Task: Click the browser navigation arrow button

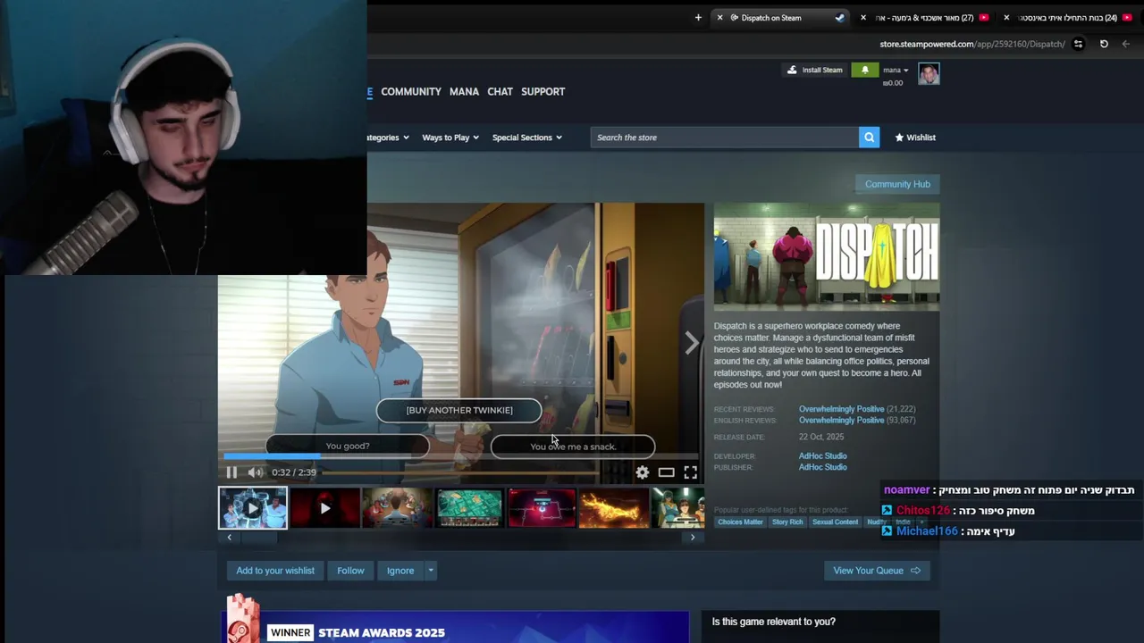Action: (1126, 44)
